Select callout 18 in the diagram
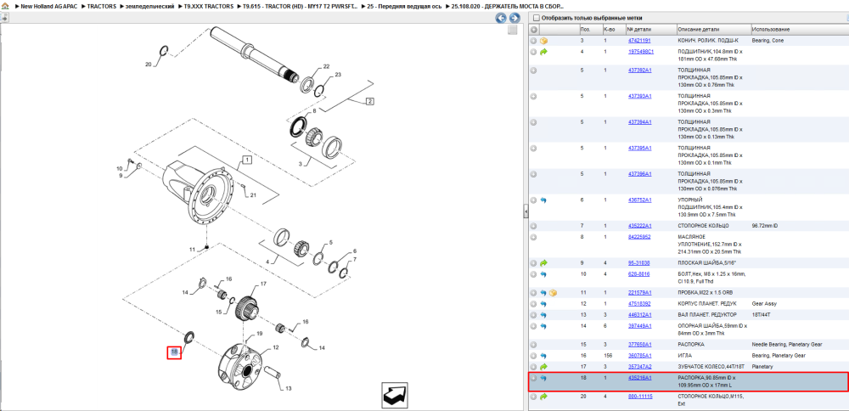This screenshot has height=411, width=849. (174, 352)
